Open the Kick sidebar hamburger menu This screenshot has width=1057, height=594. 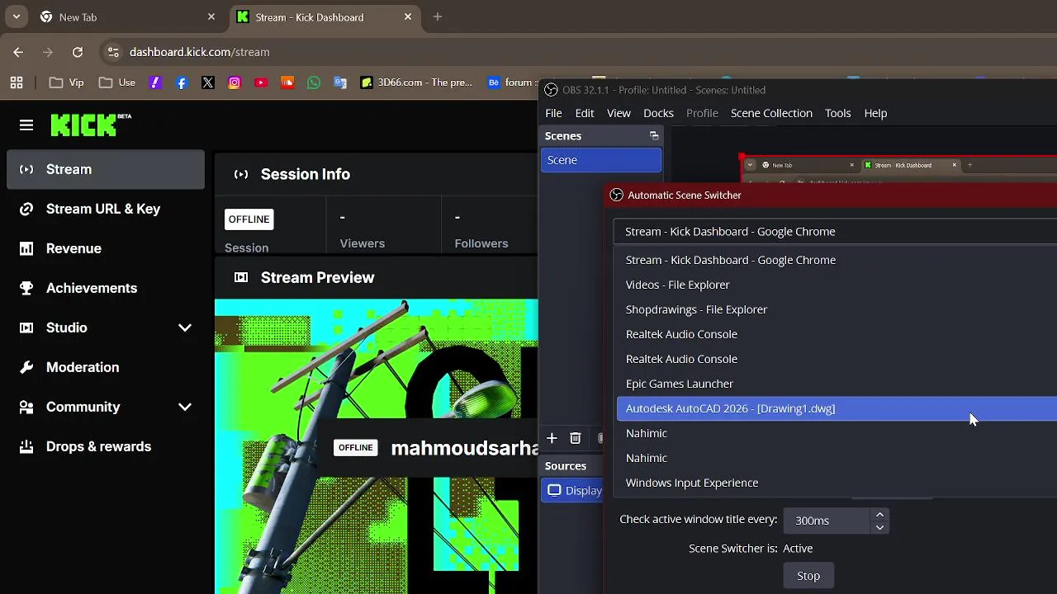[26, 125]
